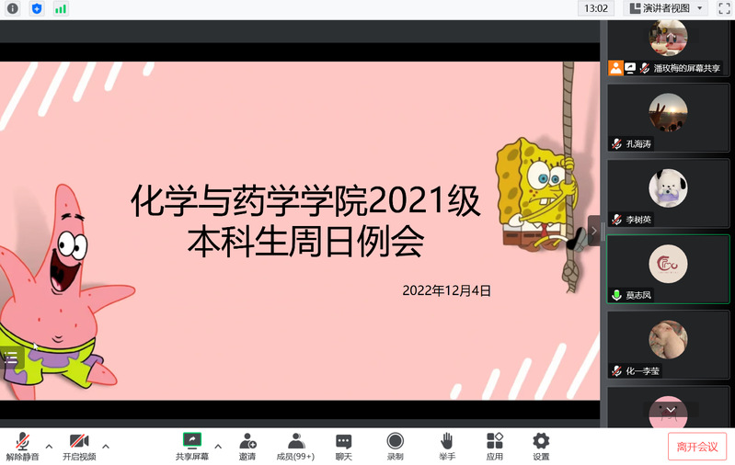Click the orange host icon on 潘玫梅 tile

tap(615, 68)
